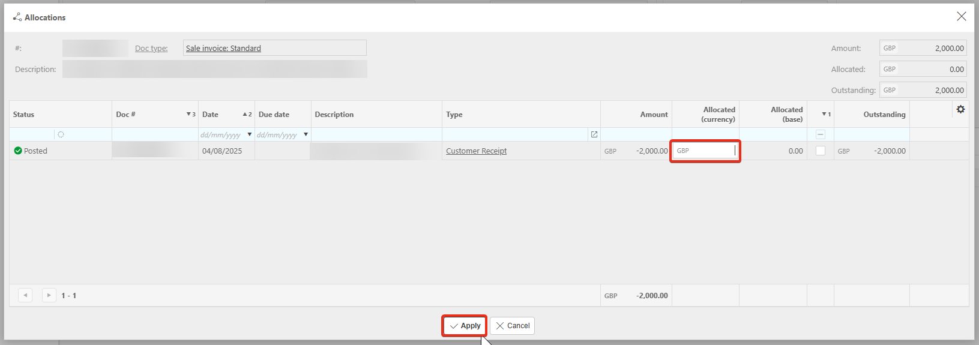Click the header Amount field 2,000.00

(x=923, y=48)
